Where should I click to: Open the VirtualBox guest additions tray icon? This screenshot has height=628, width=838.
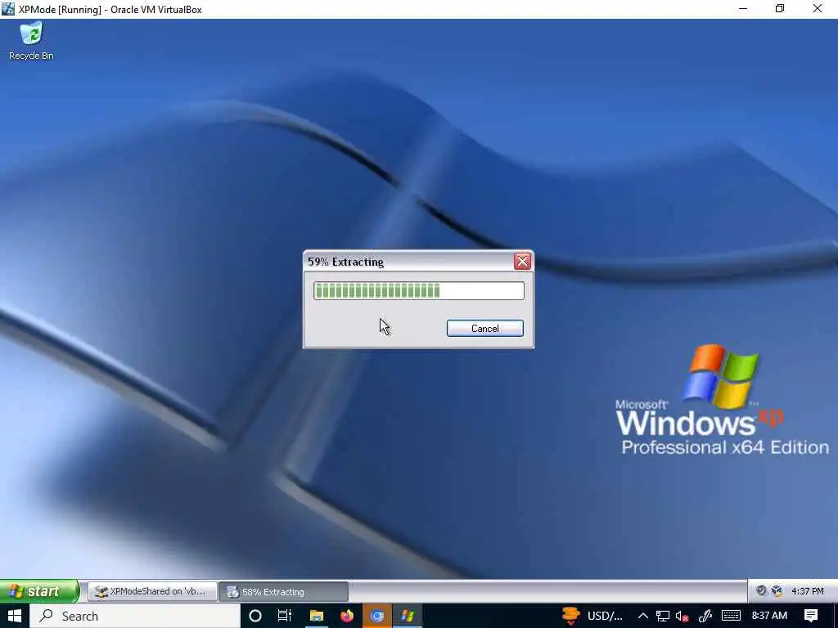pos(777,590)
